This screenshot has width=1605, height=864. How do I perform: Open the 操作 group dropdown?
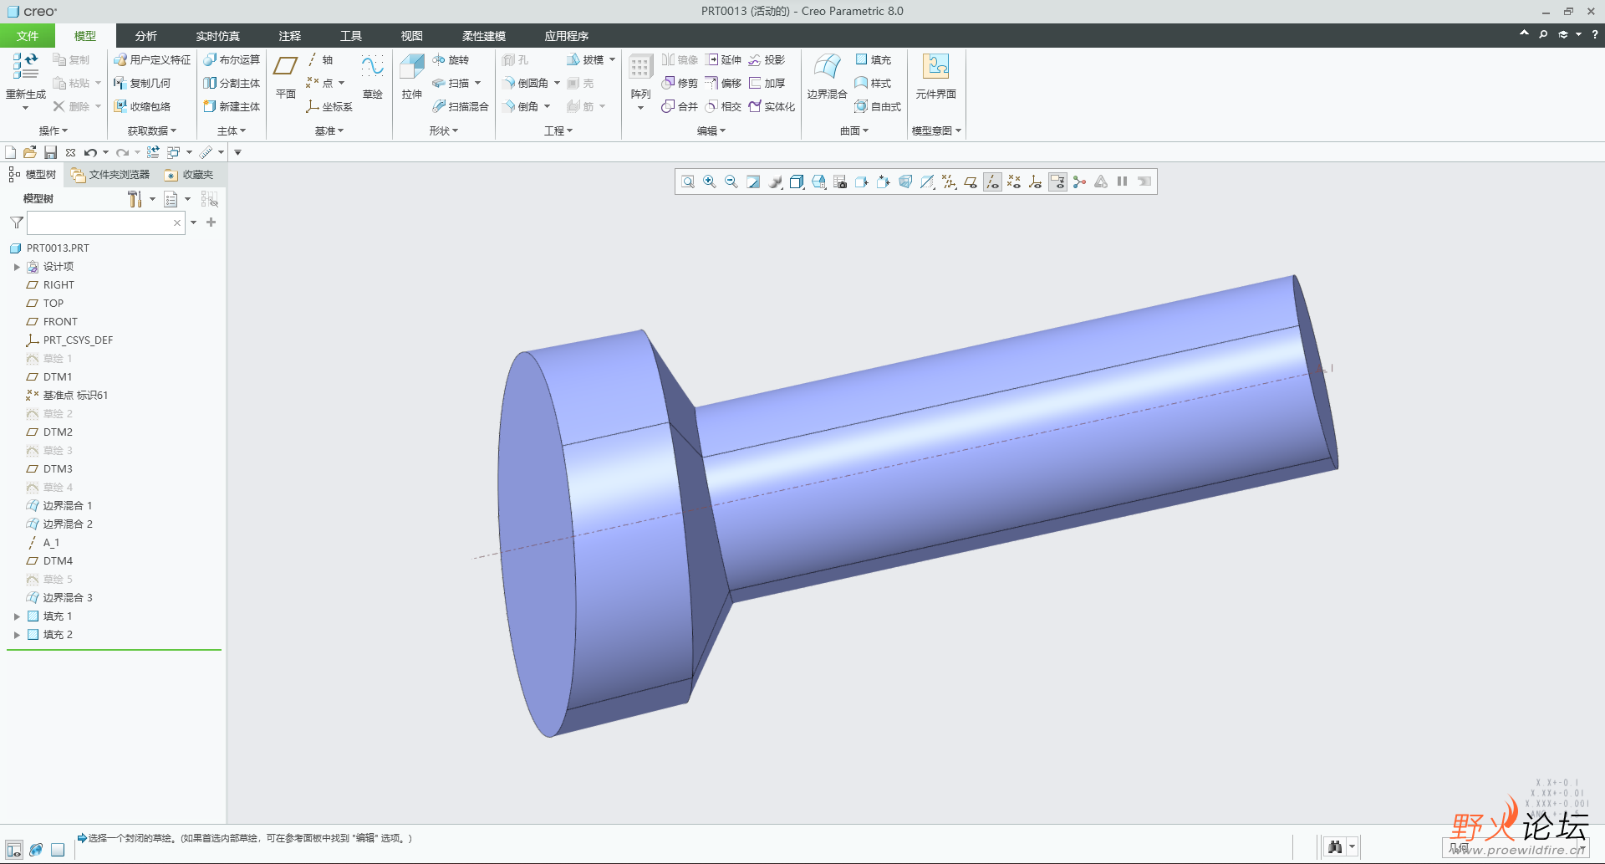pyautogui.click(x=53, y=131)
